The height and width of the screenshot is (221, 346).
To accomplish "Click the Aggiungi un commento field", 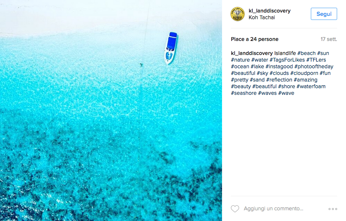I will 273,209.
